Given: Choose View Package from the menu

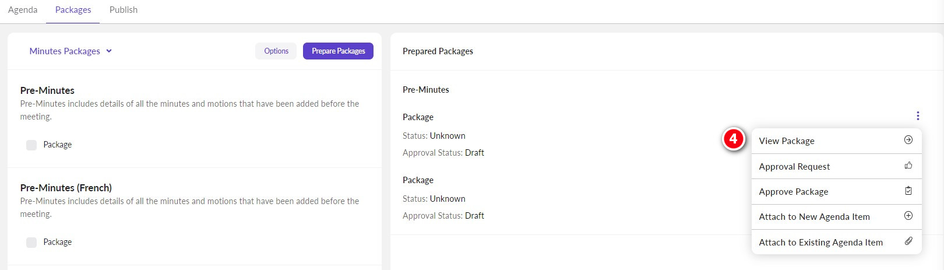Looking at the screenshot, I should pyautogui.click(x=786, y=141).
